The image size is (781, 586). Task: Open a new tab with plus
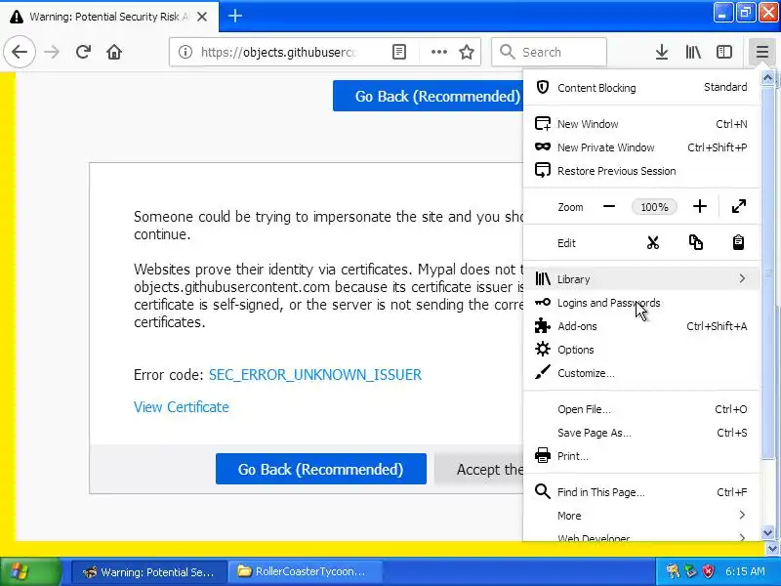point(235,16)
